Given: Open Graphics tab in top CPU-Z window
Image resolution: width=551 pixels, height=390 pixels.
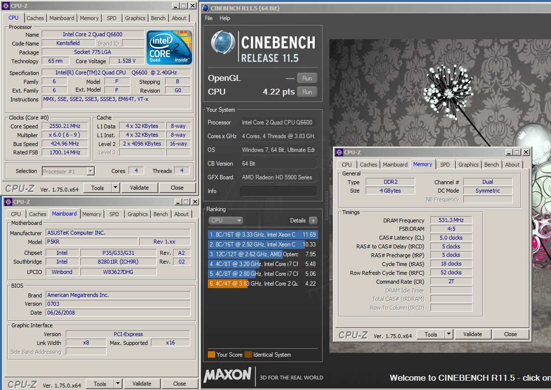Looking at the screenshot, I should tap(135, 18).
